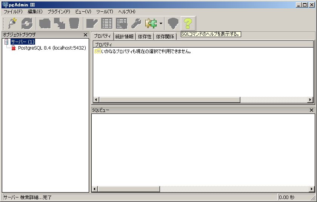Image resolution: width=317 pixels, height=202 pixels.
Task: Click the yellow SQL help question mark
Action: 188,23
